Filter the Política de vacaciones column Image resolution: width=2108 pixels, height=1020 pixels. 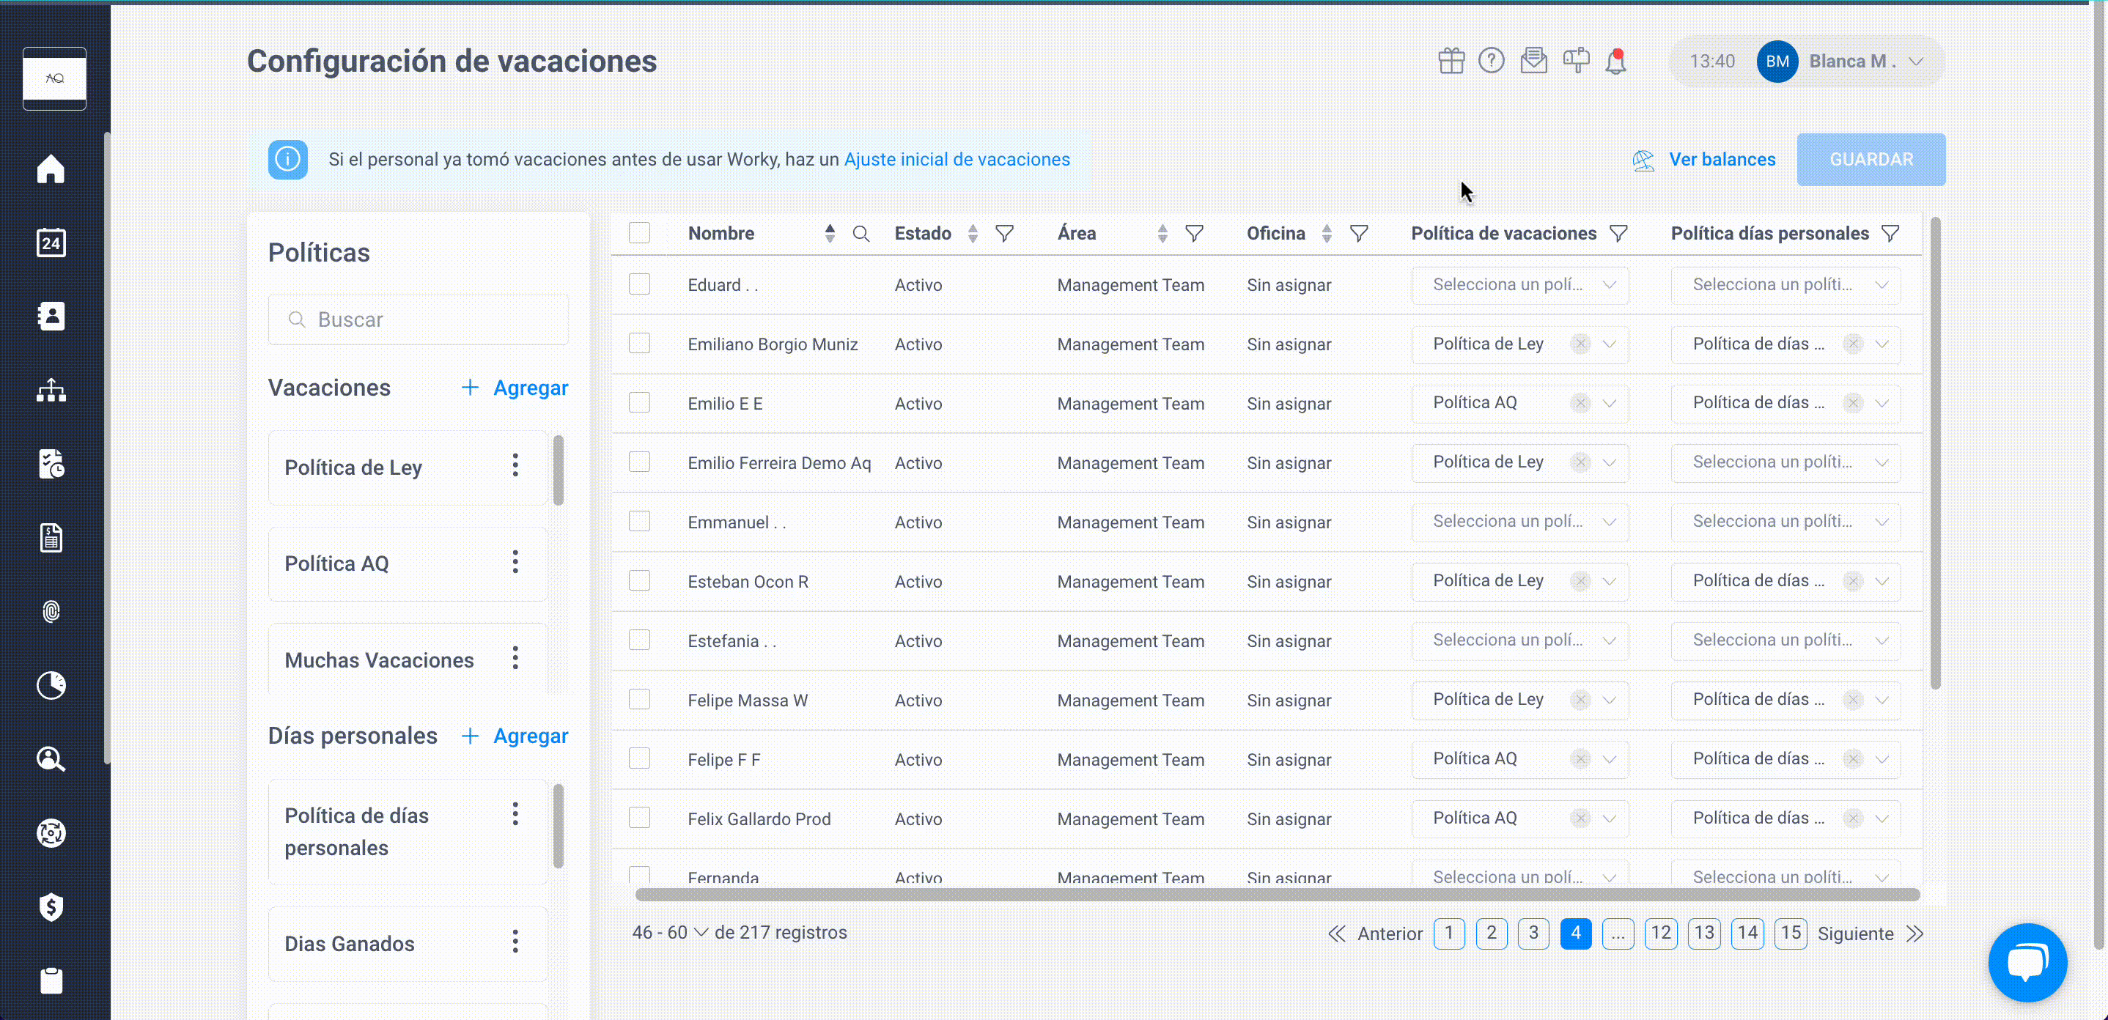click(1618, 234)
